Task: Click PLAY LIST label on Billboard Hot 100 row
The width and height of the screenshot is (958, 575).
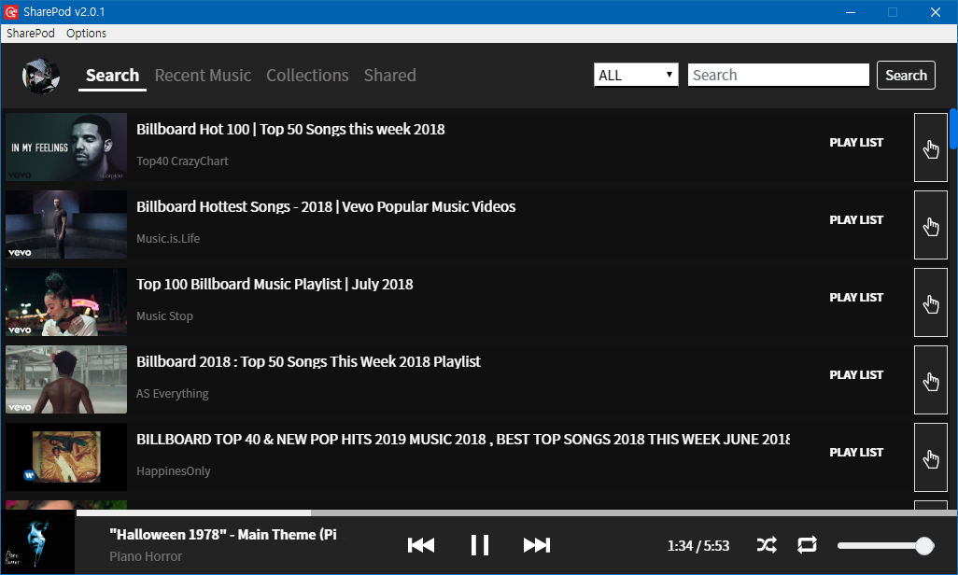Action: (856, 143)
